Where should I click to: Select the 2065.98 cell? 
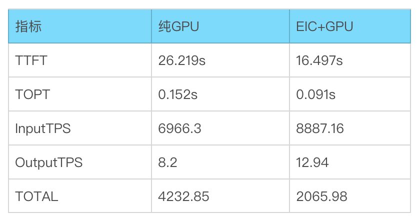[x=321, y=196]
